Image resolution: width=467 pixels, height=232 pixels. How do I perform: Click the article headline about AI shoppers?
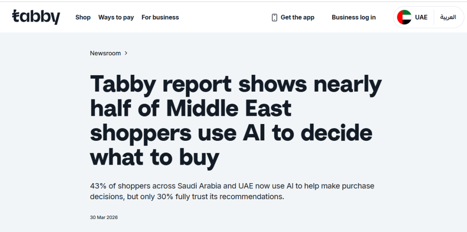[x=236, y=121]
